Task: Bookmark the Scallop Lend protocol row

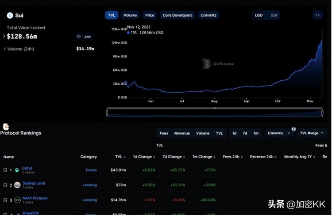Action: [5, 185]
